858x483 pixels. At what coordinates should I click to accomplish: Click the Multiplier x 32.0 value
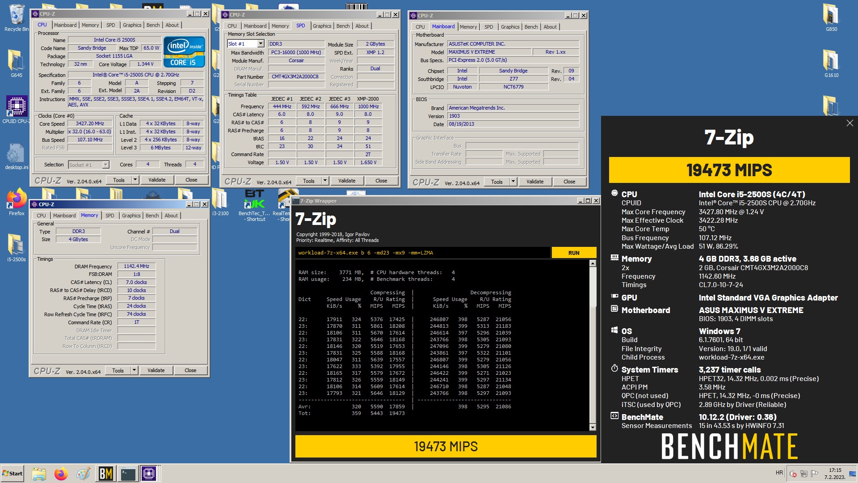click(89, 131)
